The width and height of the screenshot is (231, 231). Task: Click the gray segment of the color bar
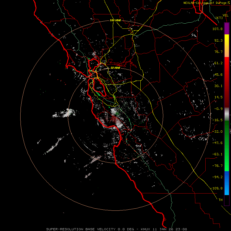[227, 114]
